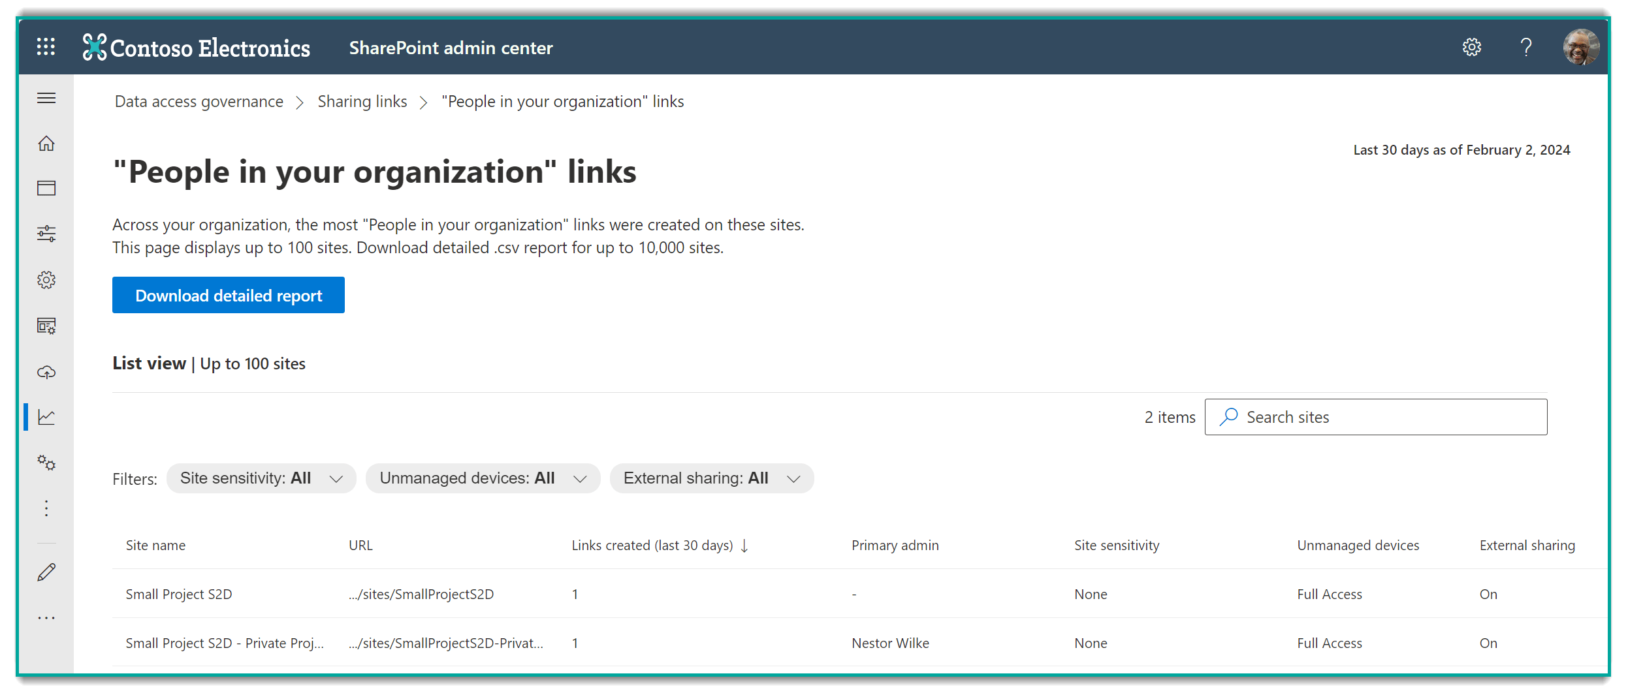Open Help using the question mark icon
This screenshot has width=1628, height=693.
(x=1525, y=47)
